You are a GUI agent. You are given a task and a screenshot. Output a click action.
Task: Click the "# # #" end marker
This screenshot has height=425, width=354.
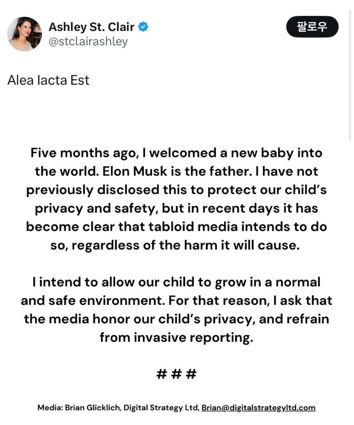pos(176,374)
